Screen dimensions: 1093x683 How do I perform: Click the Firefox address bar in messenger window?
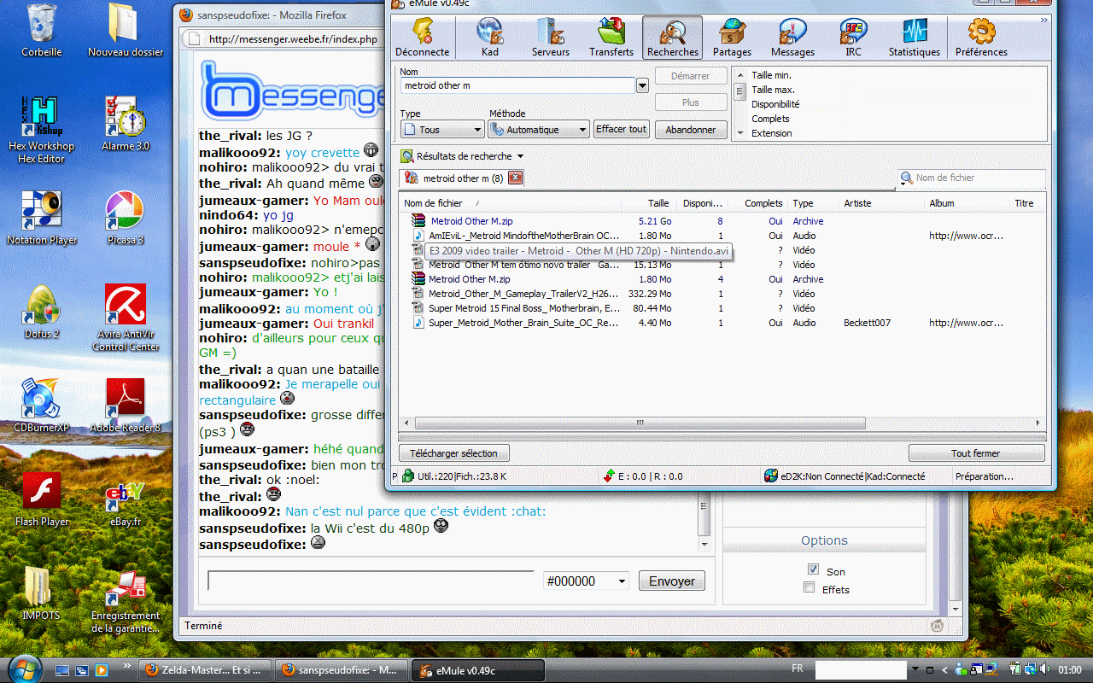tap(292, 39)
